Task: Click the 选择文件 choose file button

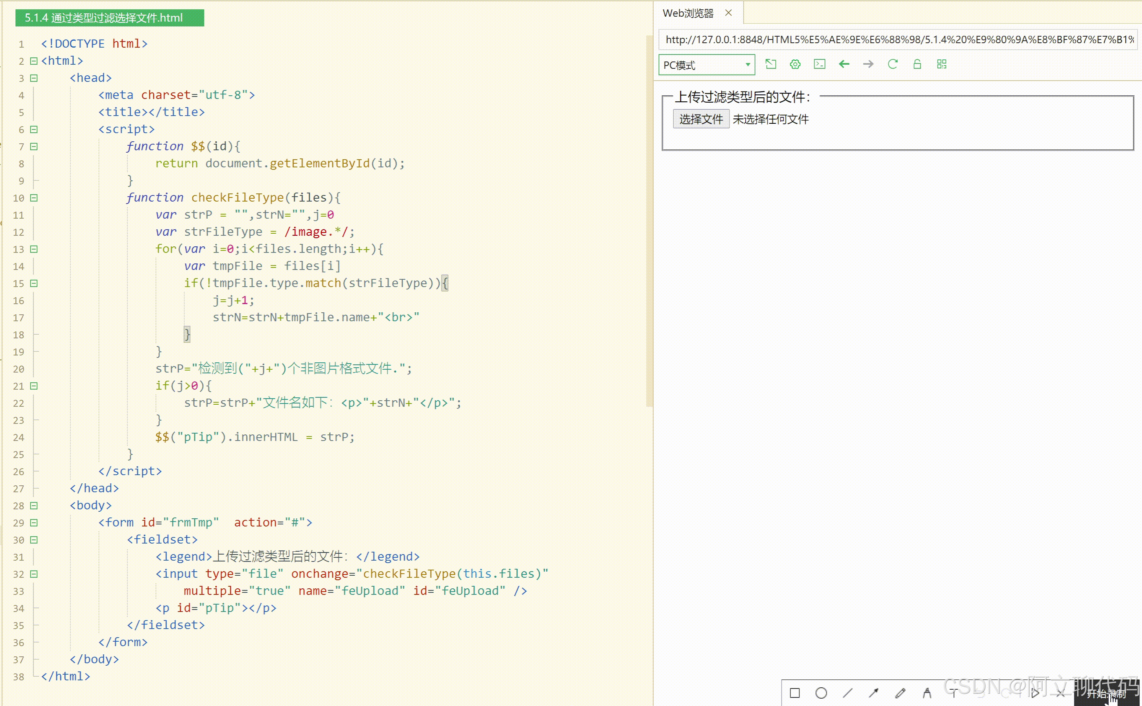Action: coord(701,119)
